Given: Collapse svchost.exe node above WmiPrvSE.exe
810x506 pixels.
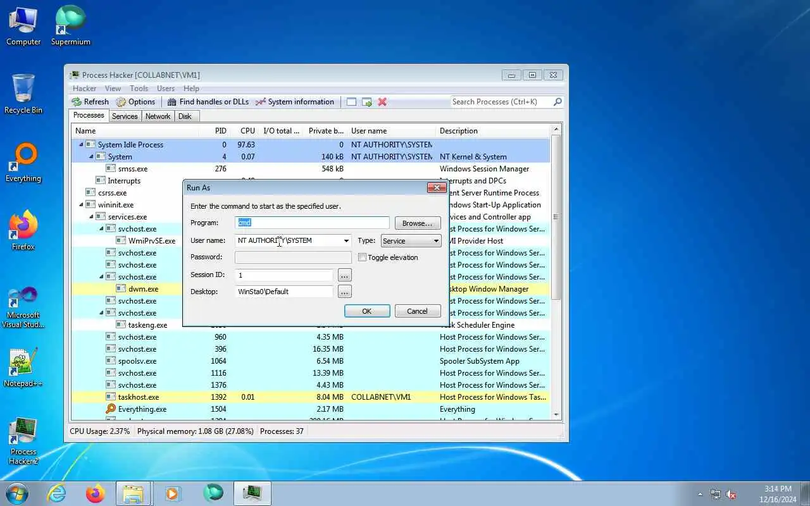Looking at the screenshot, I should click(101, 229).
